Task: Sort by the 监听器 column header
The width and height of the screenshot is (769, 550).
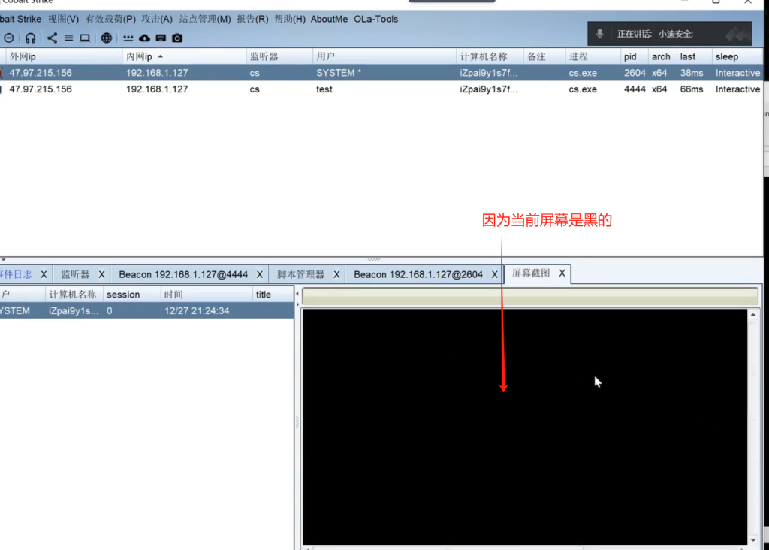Action: [x=279, y=56]
